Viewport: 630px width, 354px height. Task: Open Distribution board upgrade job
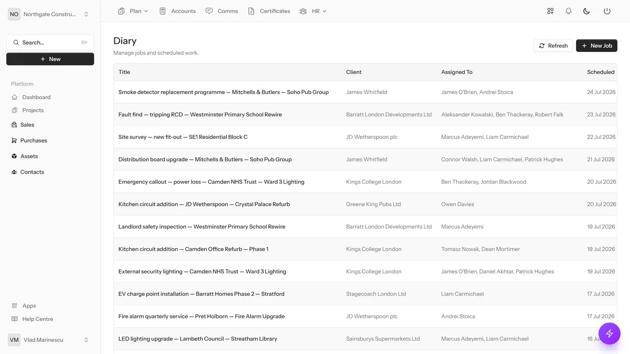pyautogui.click(x=205, y=159)
